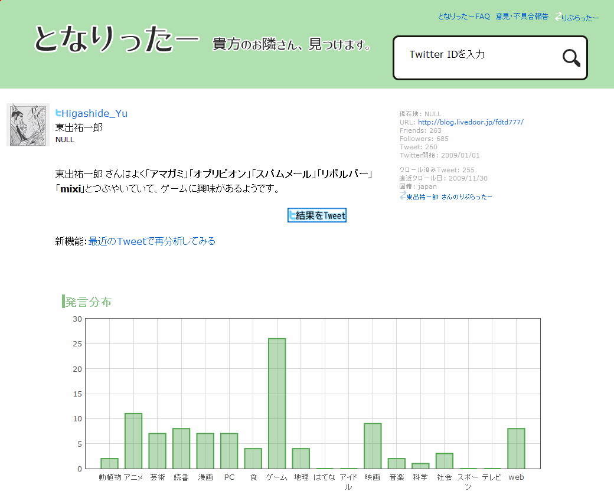
Task: Click the ゲーム bar in the chart
Action: pos(277,404)
